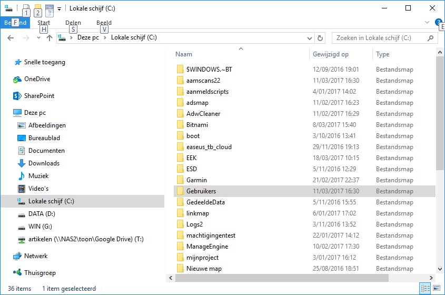
Task: Expand the address bar history dropdown
Action: pyautogui.click(x=310, y=38)
